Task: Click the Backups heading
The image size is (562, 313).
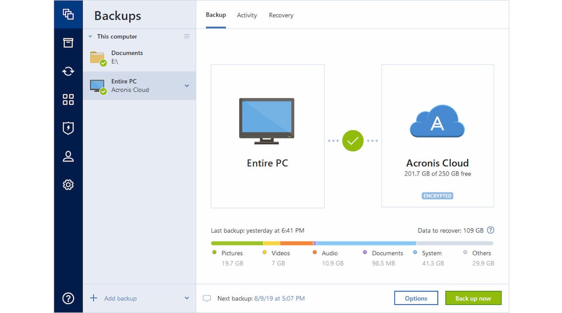Action: 118,16
